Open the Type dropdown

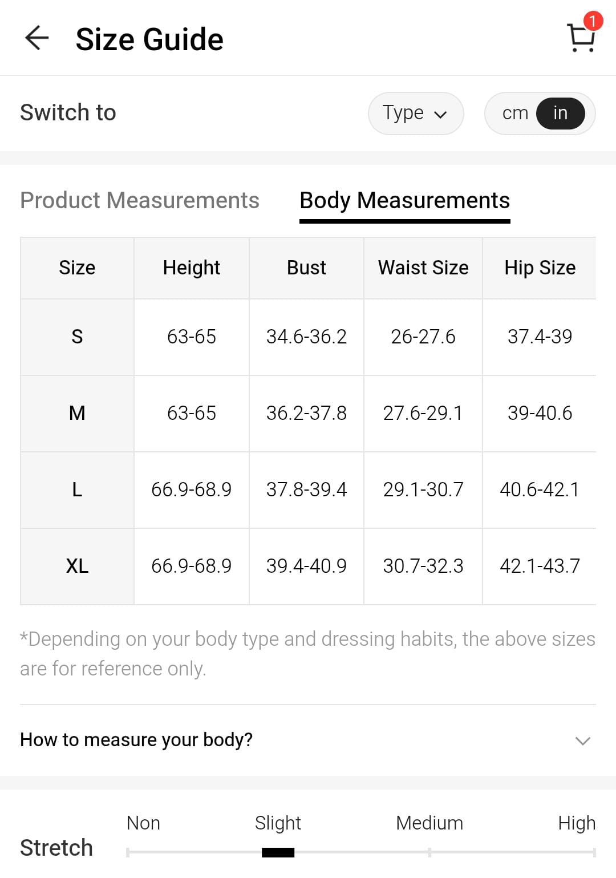[415, 113]
